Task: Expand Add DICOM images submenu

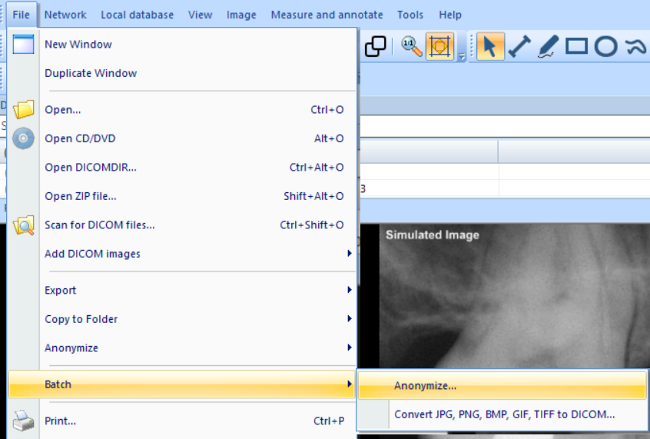Action: [x=182, y=254]
